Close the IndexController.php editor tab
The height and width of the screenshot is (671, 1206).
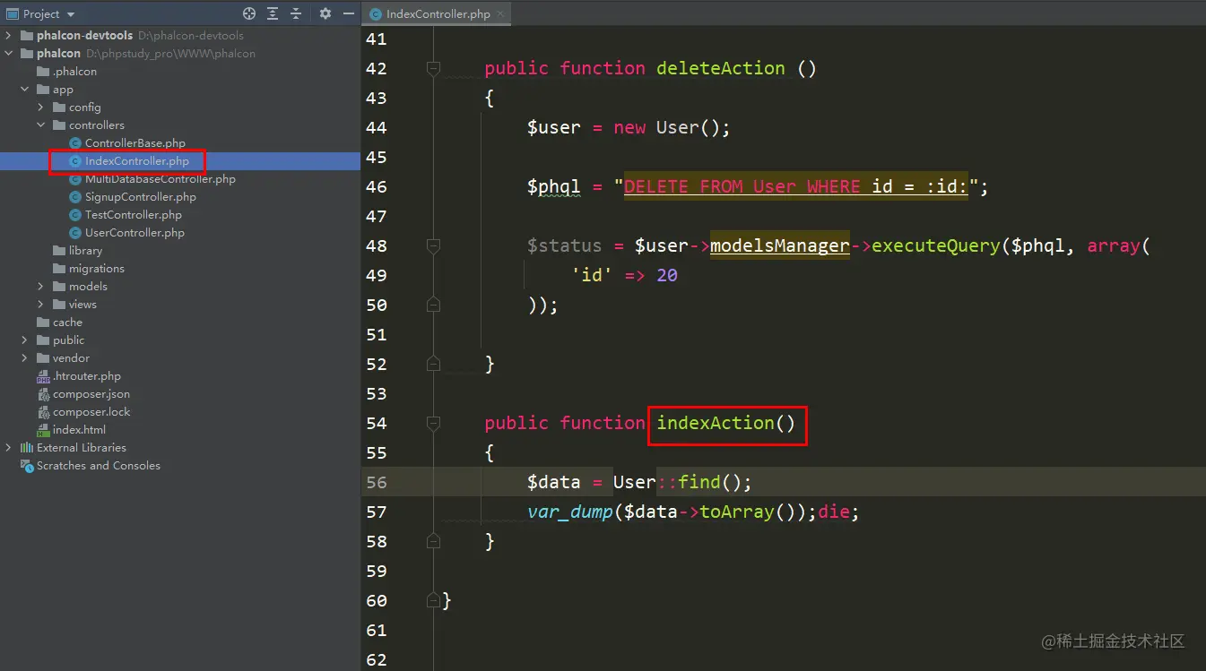[x=500, y=13]
